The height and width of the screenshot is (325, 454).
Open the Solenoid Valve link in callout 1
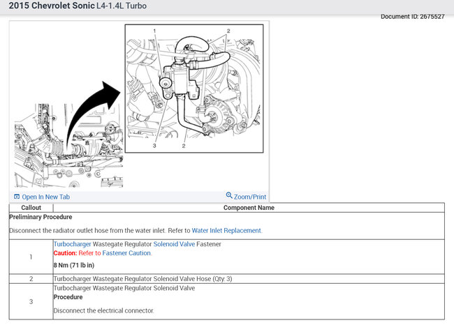coord(174,244)
